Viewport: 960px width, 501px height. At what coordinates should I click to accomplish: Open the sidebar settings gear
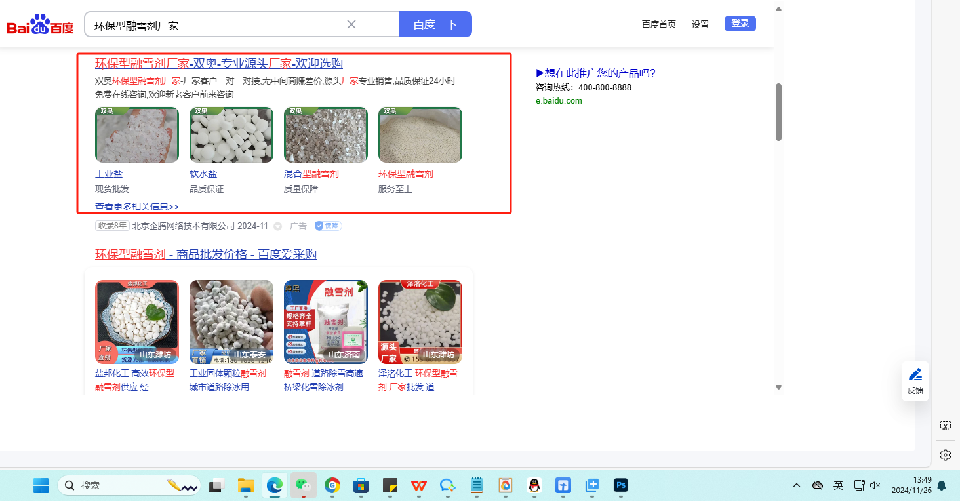946,455
